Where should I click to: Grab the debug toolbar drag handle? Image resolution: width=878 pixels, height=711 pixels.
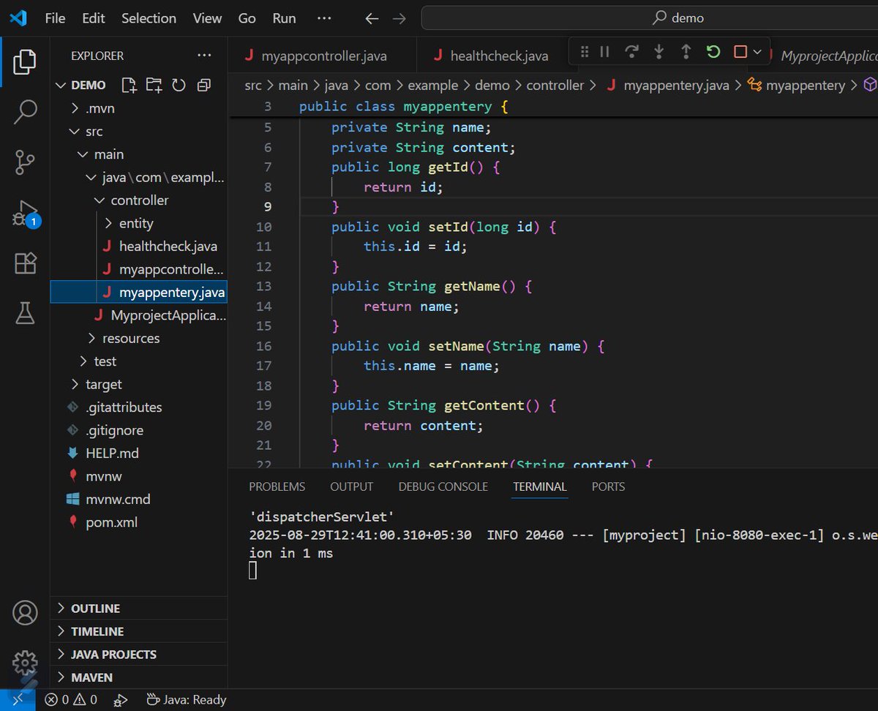pyautogui.click(x=584, y=52)
